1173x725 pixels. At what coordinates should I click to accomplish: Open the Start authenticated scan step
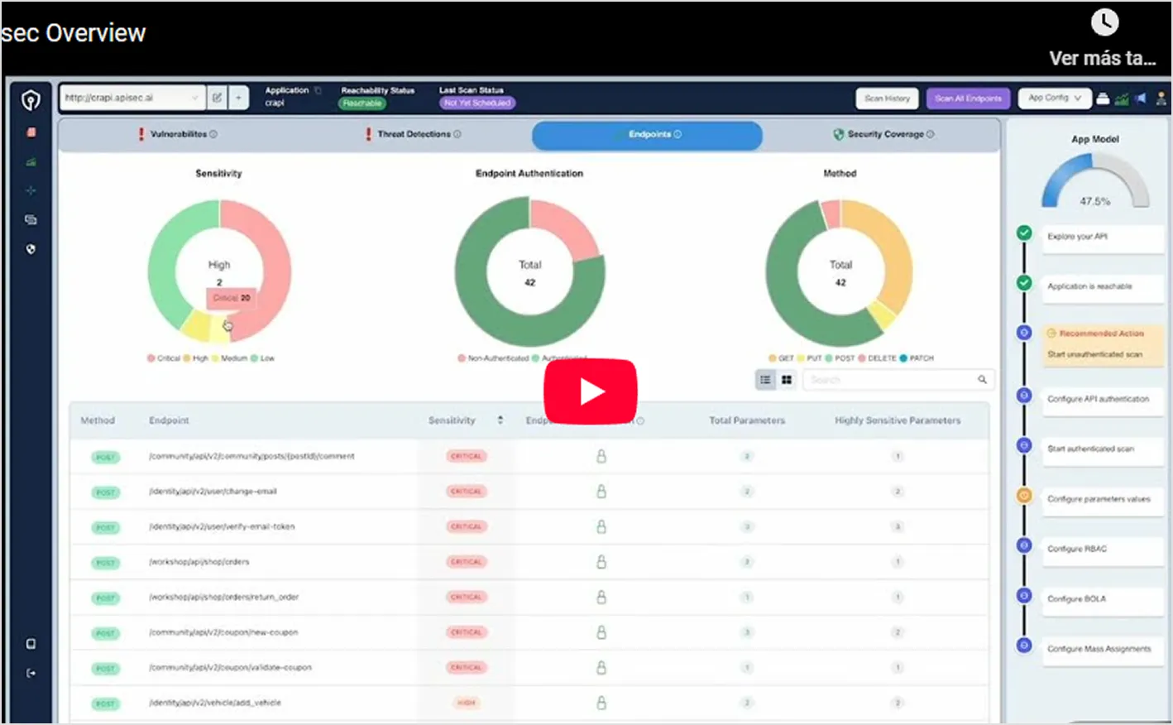click(x=1102, y=449)
